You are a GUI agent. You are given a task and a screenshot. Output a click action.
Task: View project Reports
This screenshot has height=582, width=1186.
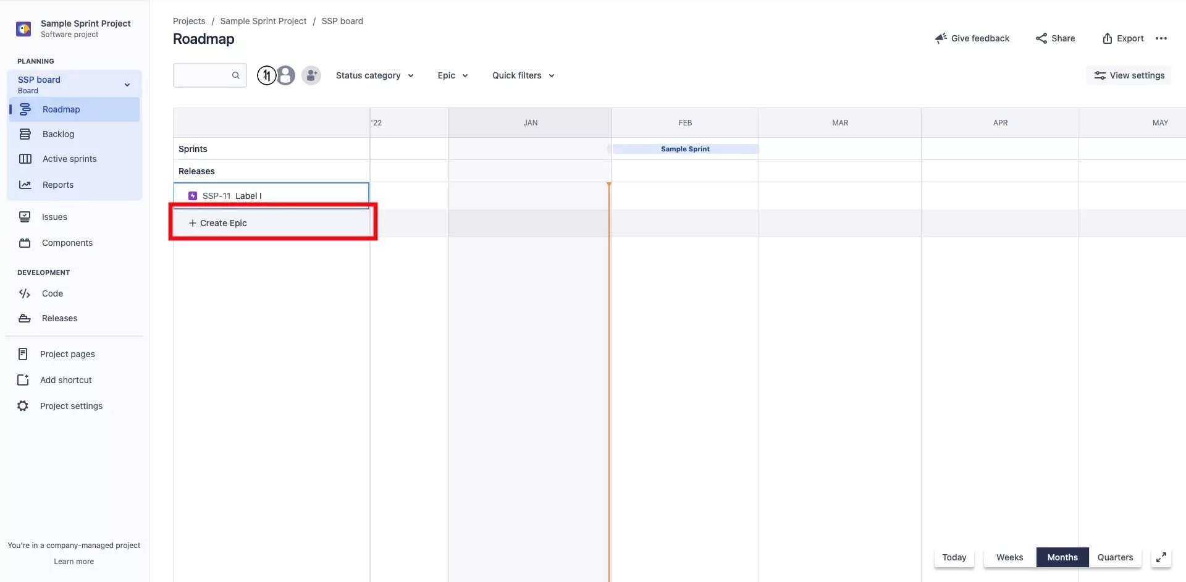click(x=59, y=184)
